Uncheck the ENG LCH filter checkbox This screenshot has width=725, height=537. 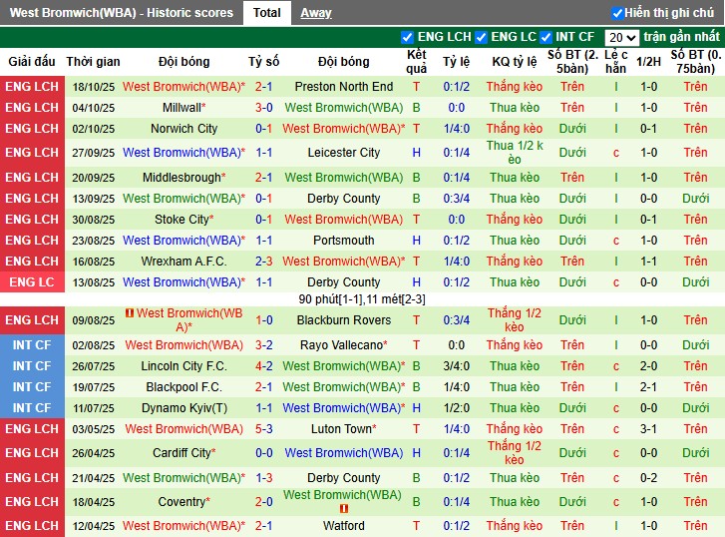(x=407, y=37)
